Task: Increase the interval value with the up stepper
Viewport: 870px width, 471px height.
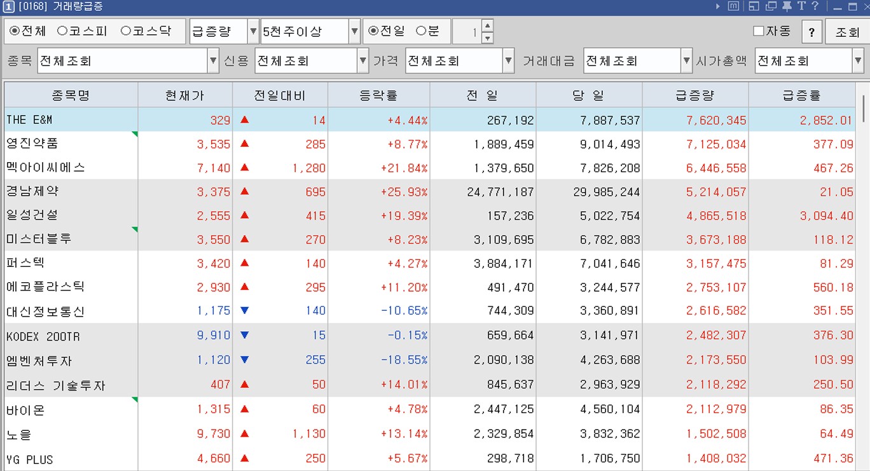Action: [x=488, y=26]
